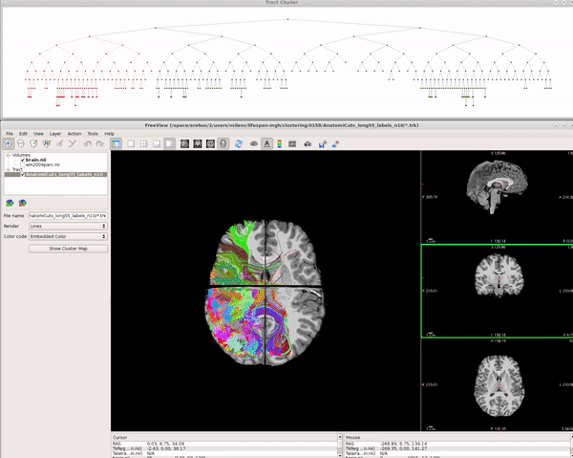Open the Help menu
The height and width of the screenshot is (458, 573).
[x=109, y=134]
